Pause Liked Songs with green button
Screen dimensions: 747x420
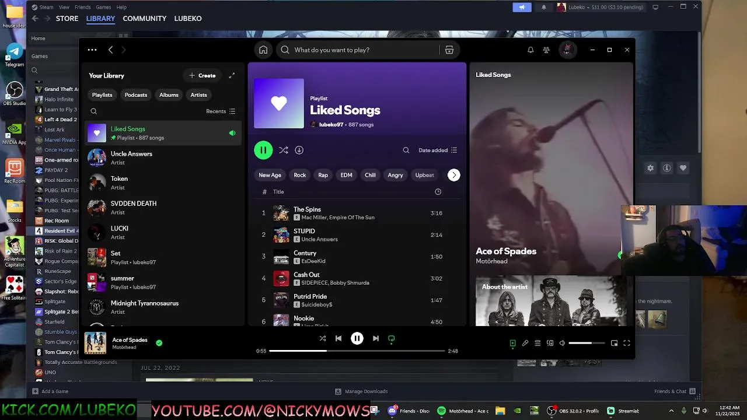pos(263,150)
